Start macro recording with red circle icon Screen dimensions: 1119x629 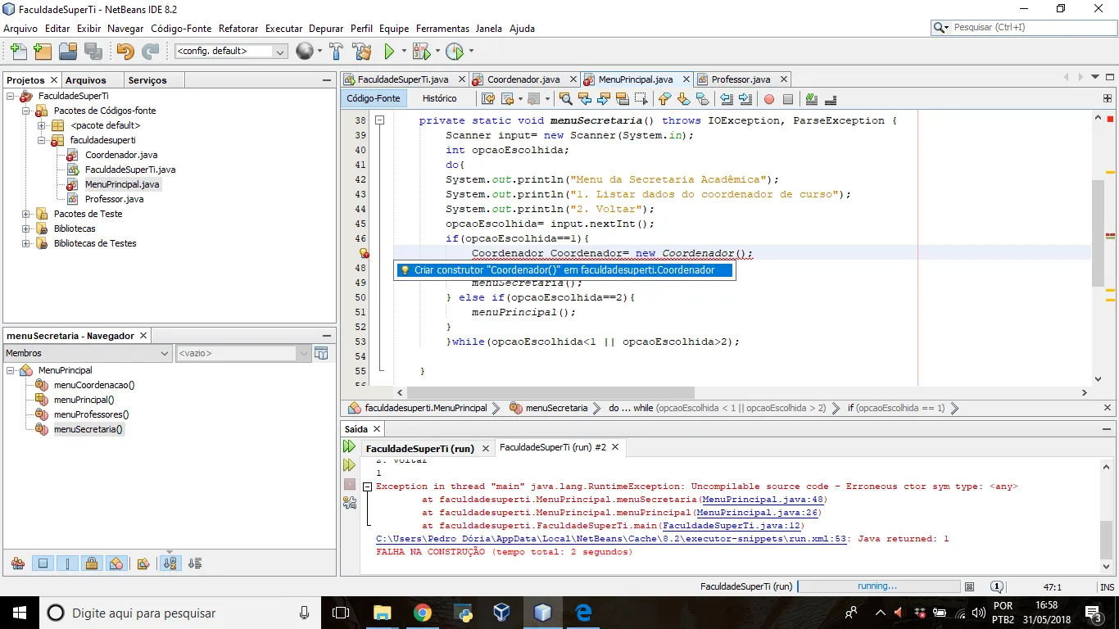pyautogui.click(x=768, y=99)
